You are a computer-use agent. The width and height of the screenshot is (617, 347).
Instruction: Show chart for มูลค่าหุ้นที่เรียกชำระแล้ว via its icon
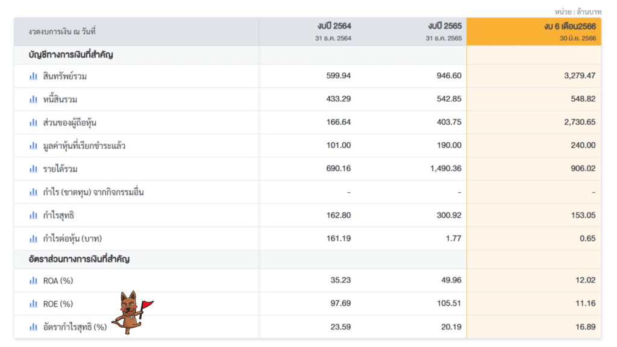[x=33, y=146]
